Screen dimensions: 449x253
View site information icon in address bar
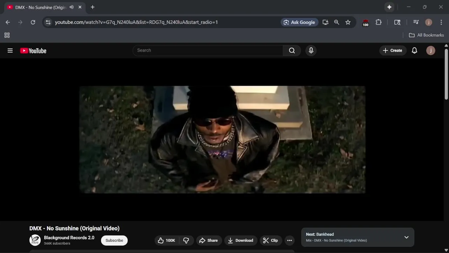48,22
